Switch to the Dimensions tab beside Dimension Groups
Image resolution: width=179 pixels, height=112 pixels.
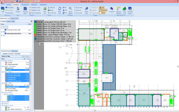[15, 51]
